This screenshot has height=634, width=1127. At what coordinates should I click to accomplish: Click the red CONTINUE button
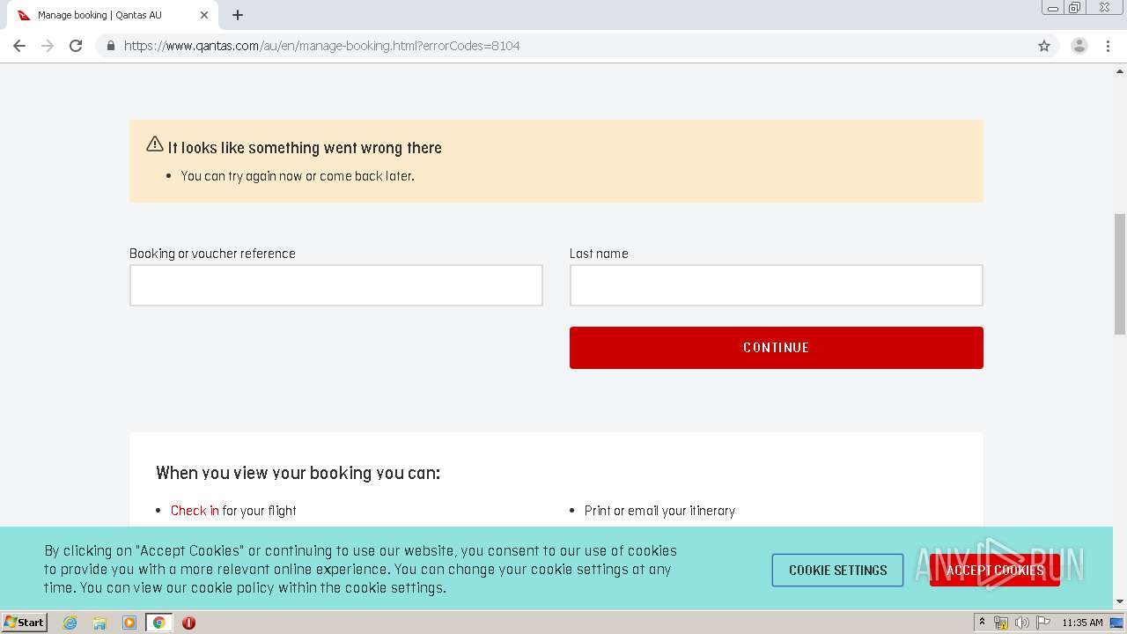pos(777,348)
